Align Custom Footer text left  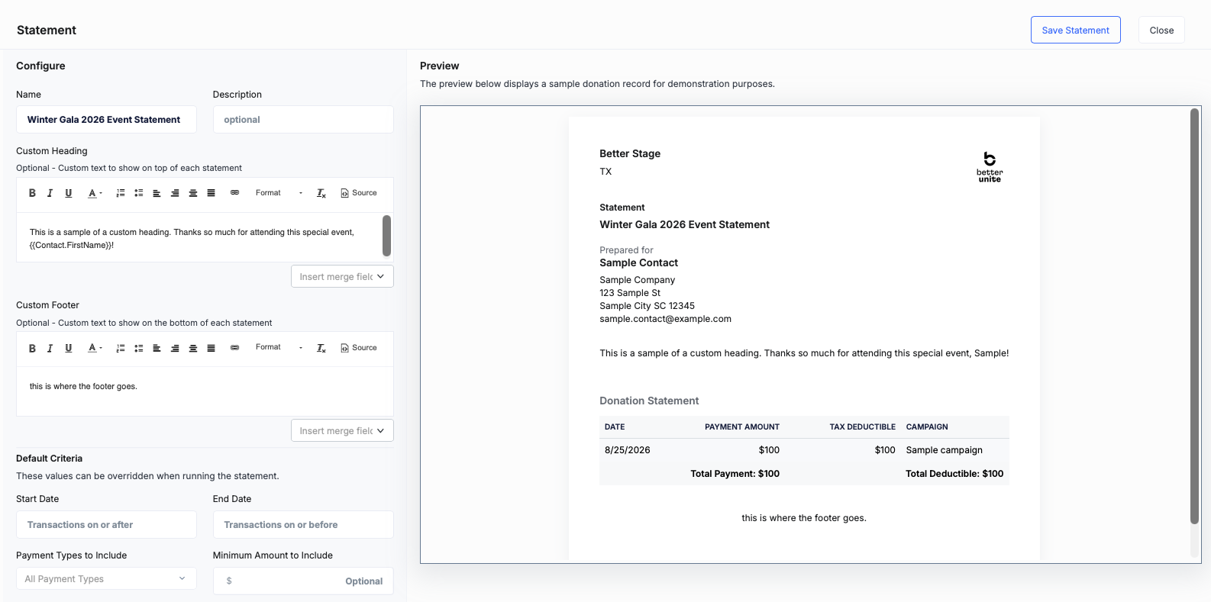pos(157,348)
